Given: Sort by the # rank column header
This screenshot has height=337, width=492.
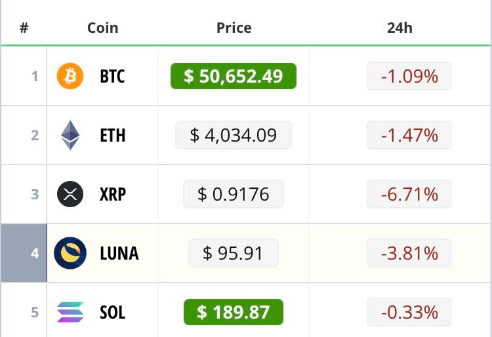Looking at the screenshot, I should click(24, 28).
